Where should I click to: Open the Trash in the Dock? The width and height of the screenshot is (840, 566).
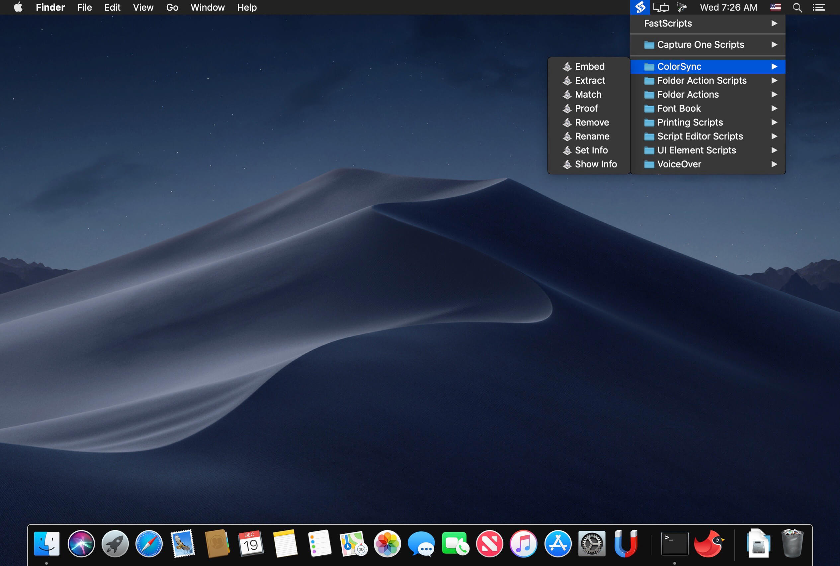tap(792, 543)
